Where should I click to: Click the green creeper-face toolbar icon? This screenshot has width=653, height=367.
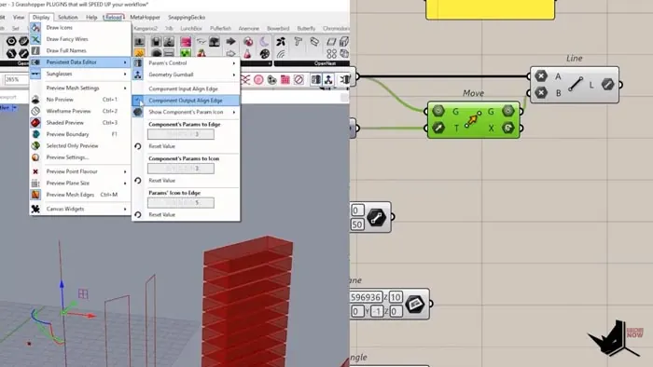186,53
